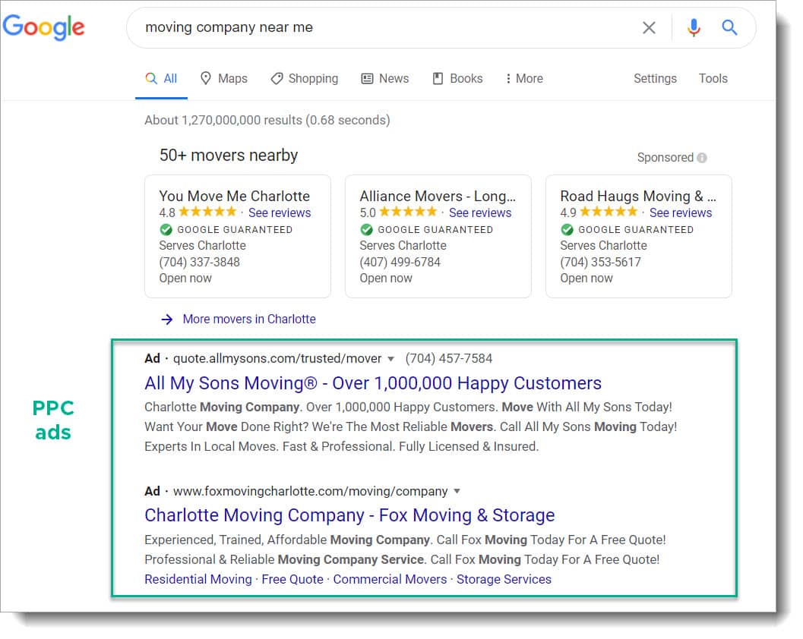Viewport: 803px width, 639px height.
Task: Expand dropdown arrow next to allmysons.com ad URL
Action: coord(390,359)
